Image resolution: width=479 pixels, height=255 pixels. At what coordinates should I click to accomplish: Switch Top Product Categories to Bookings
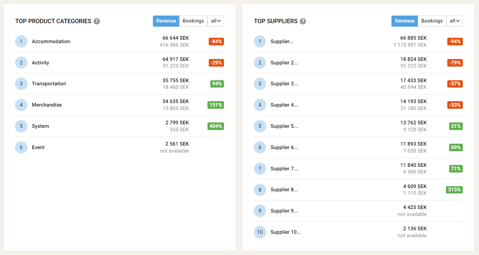tap(193, 21)
